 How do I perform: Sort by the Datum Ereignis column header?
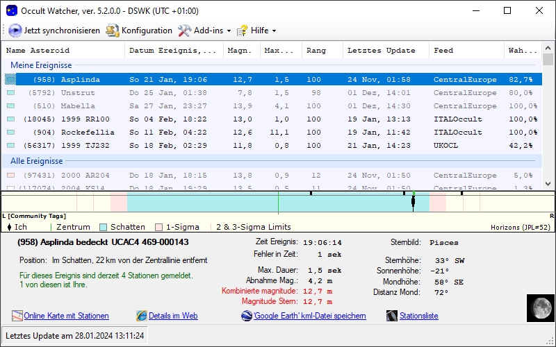tap(172, 51)
